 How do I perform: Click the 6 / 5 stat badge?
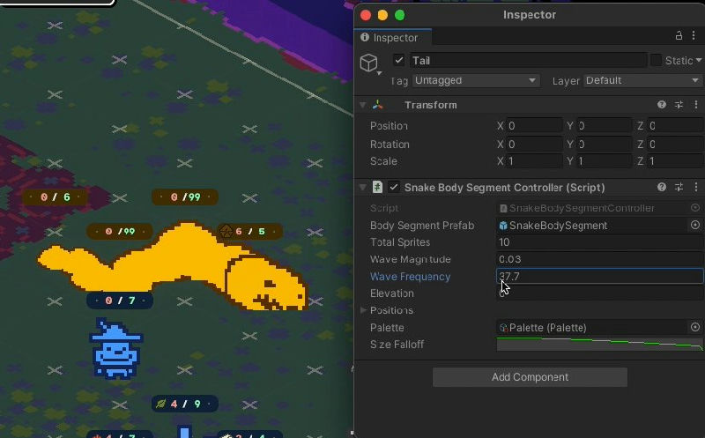pyautogui.click(x=249, y=231)
